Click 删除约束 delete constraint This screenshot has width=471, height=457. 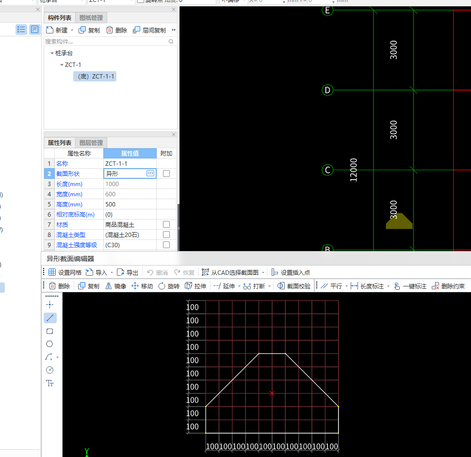pos(448,286)
